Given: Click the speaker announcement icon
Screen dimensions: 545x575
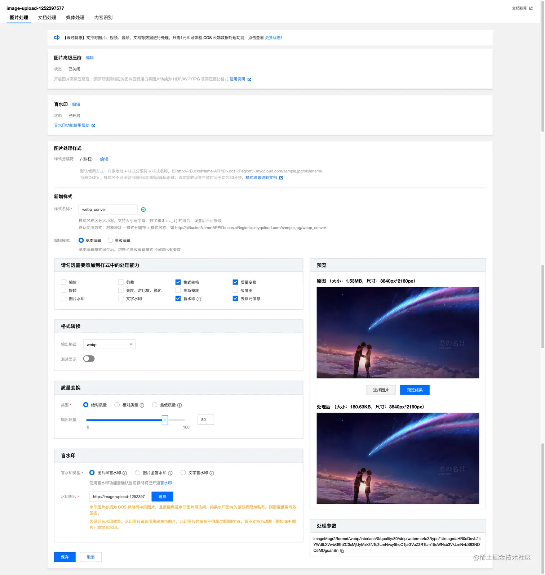Looking at the screenshot, I should click(57, 37).
